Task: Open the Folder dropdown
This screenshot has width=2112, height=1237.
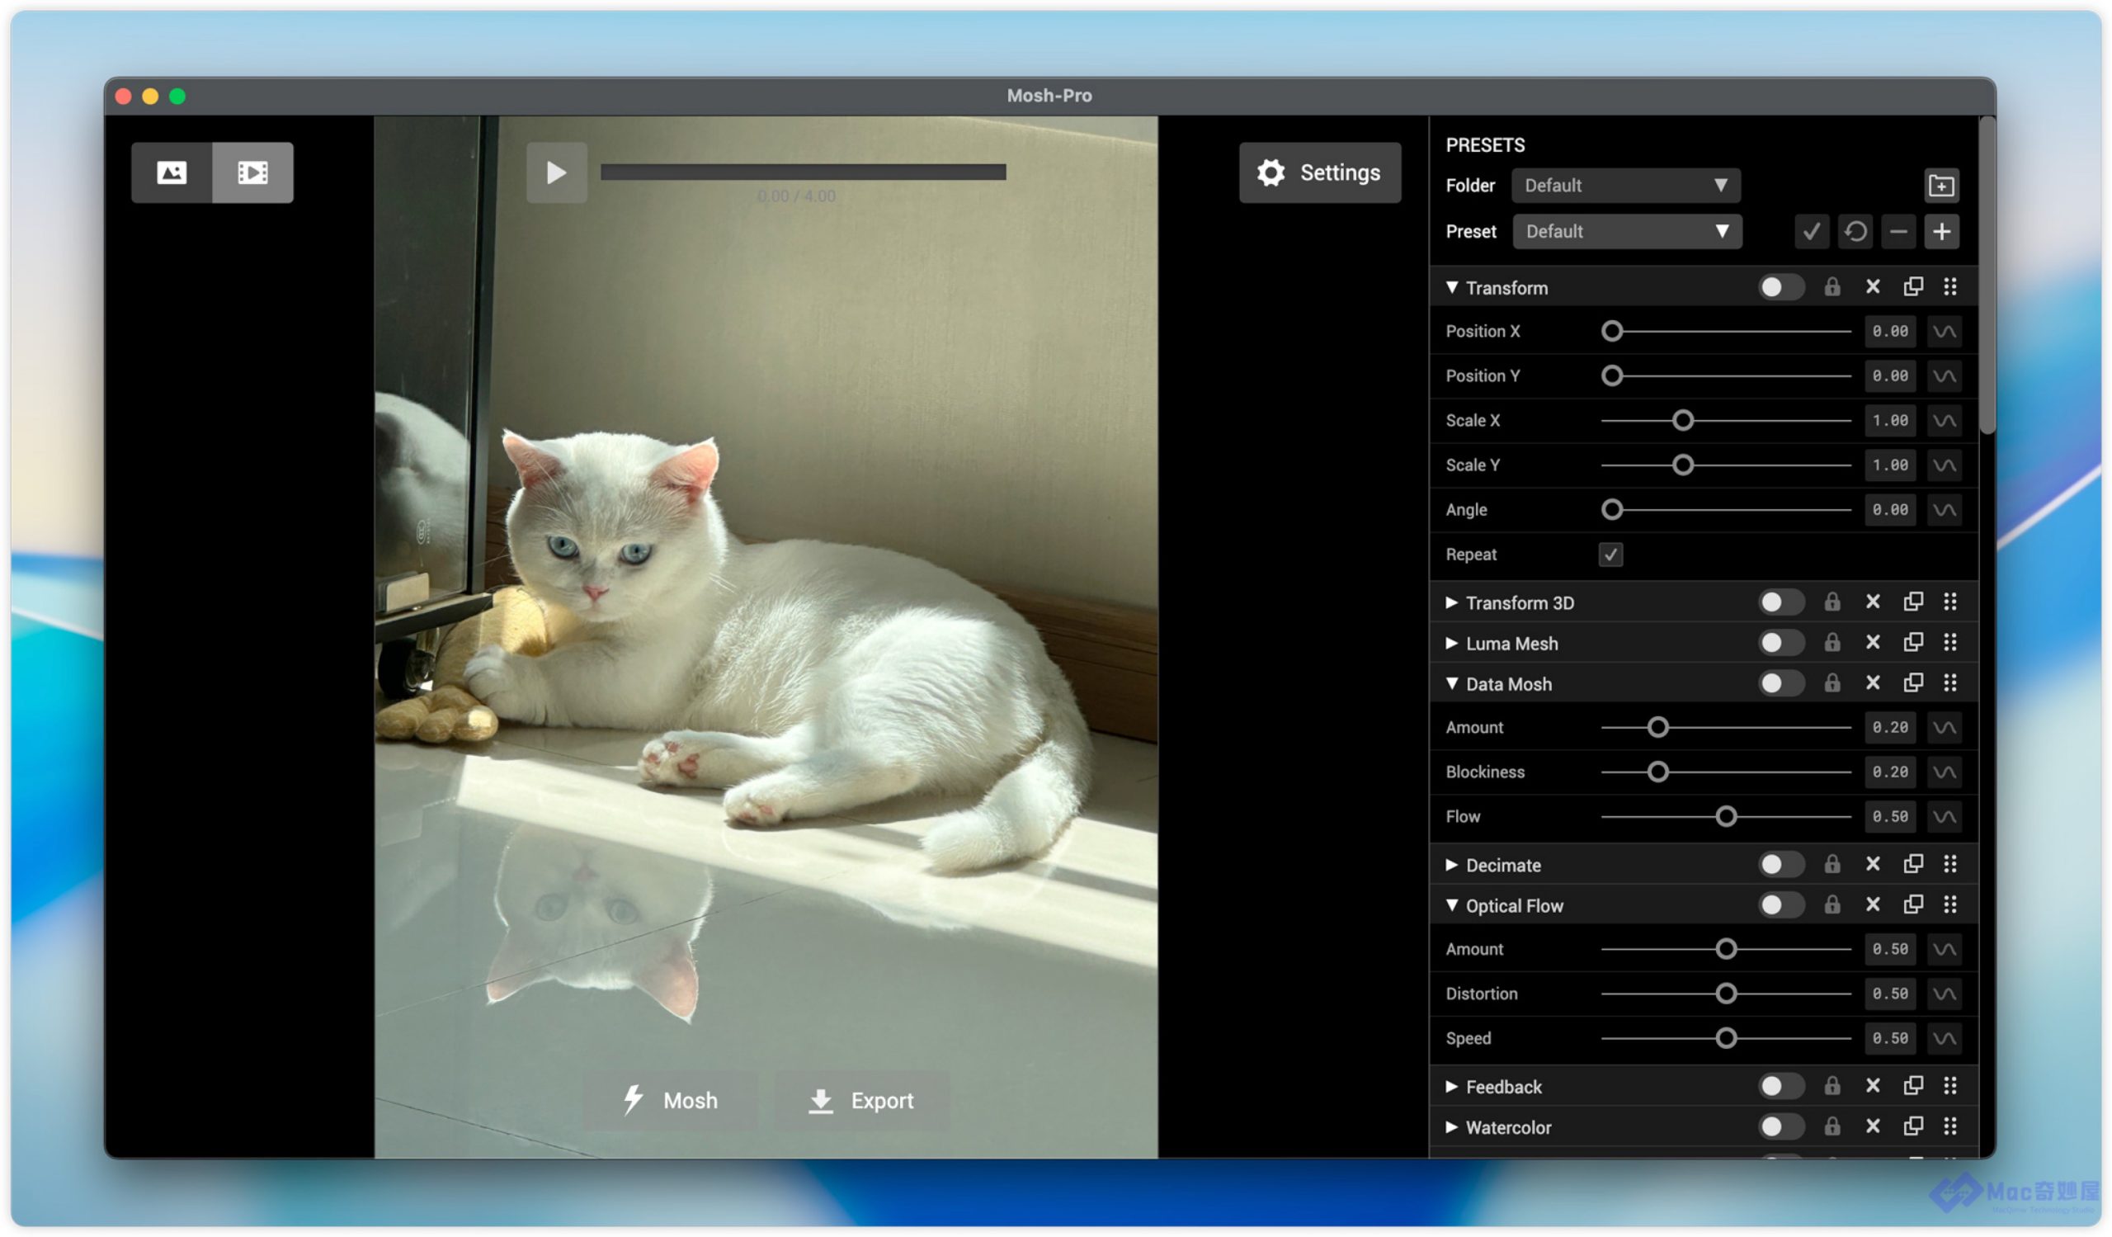Action: click(1625, 185)
